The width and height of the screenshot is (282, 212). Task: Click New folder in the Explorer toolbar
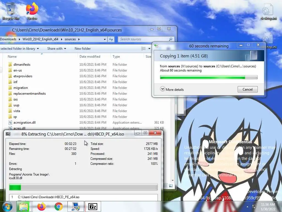[83, 49]
